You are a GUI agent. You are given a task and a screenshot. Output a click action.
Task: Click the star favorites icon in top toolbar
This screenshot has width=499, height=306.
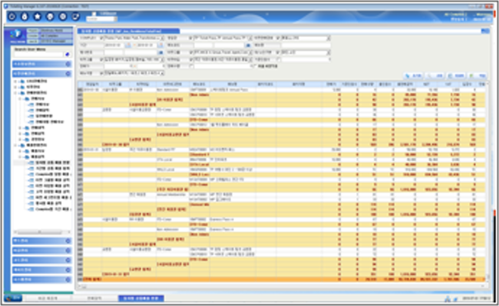37,16
